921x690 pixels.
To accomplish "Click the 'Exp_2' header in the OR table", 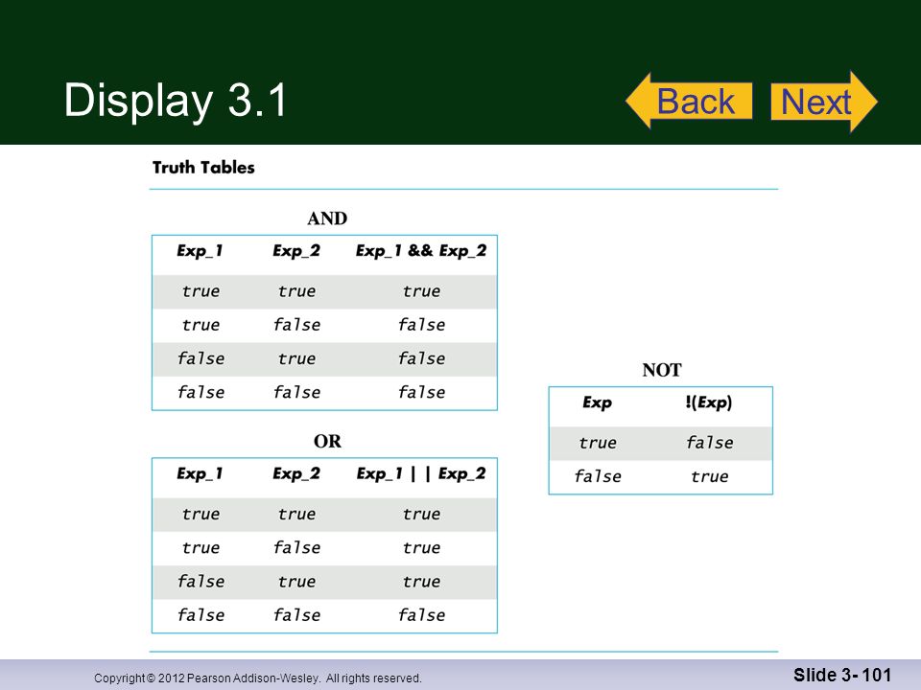I will (x=296, y=474).
